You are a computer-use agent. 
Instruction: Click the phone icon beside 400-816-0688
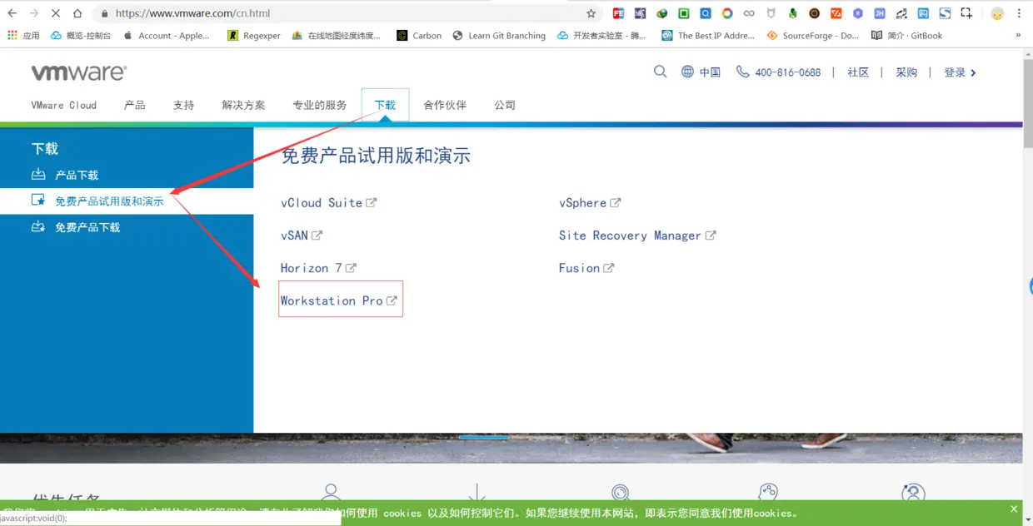(x=742, y=72)
